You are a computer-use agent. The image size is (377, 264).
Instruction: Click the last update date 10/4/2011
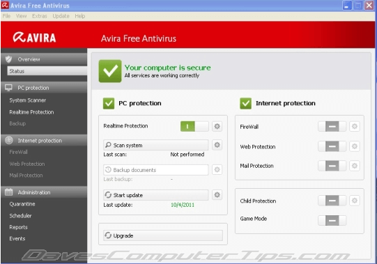(x=183, y=205)
